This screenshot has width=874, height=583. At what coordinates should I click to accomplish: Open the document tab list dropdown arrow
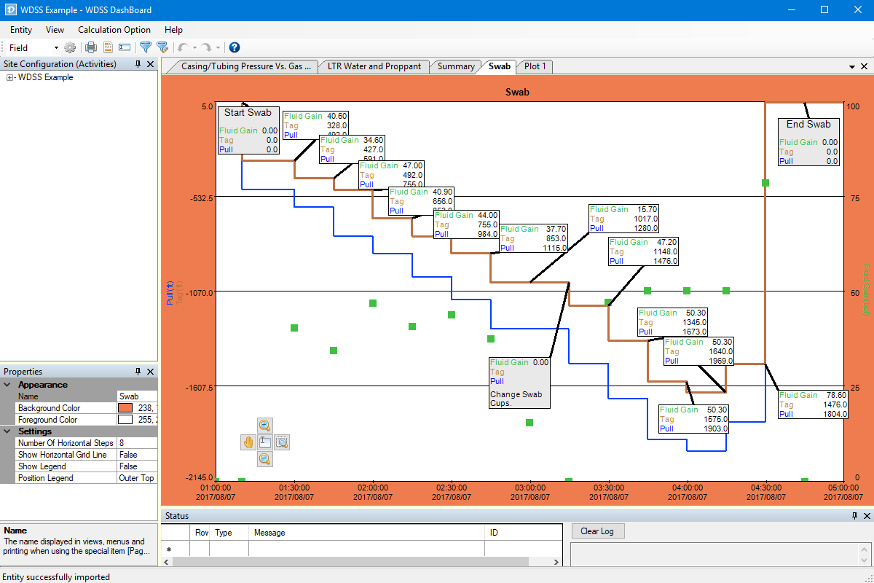pyautogui.click(x=852, y=66)
